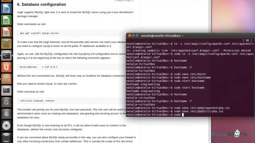The width and height of the screenshot is (255, 143).
Task: Click the code "apt-get install mysql-server"
Action: coord(39,33)
